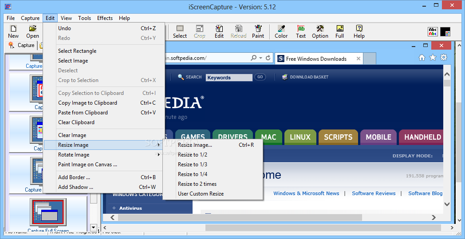
Task: Open the MOBILE category tab
Action: click(378, 137)
